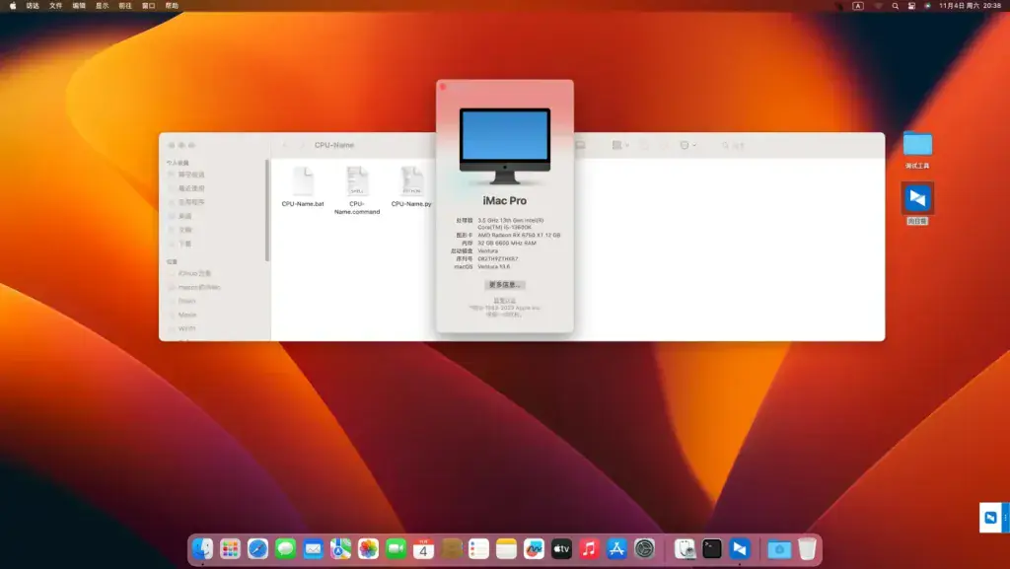
Task: Open Mail app in the Dock
Action: 313,549
